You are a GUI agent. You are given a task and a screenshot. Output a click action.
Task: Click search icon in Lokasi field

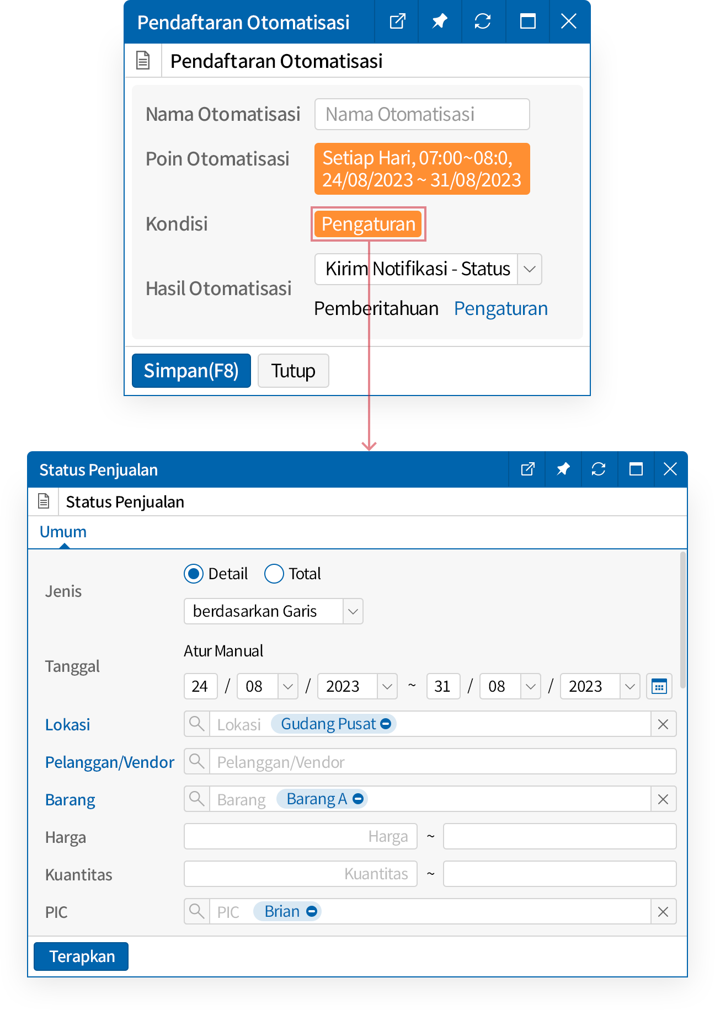[196, 724]
